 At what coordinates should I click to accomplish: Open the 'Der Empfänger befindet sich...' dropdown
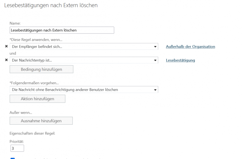pyautogui.click(x=84, y=46)
